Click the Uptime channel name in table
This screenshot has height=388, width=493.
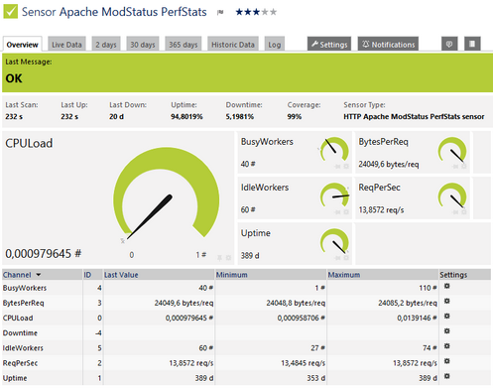[x=15, y=378]
